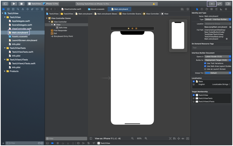This screenshot has width=233, height=146.
Task: Open the Test navigator diamond icon
Action: click(27, 9)
